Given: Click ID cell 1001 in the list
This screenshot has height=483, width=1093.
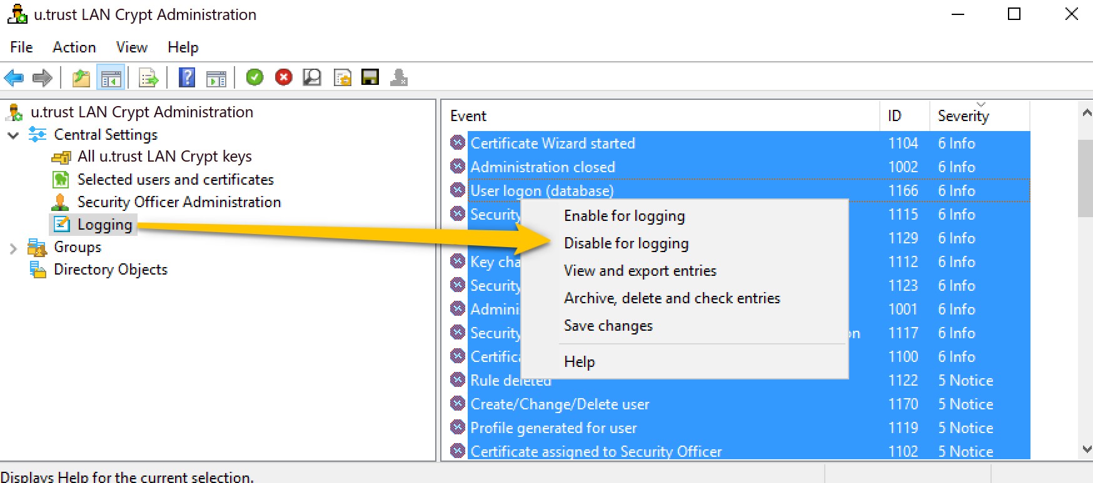Looking at the screenshot, I should pos(904,310).
